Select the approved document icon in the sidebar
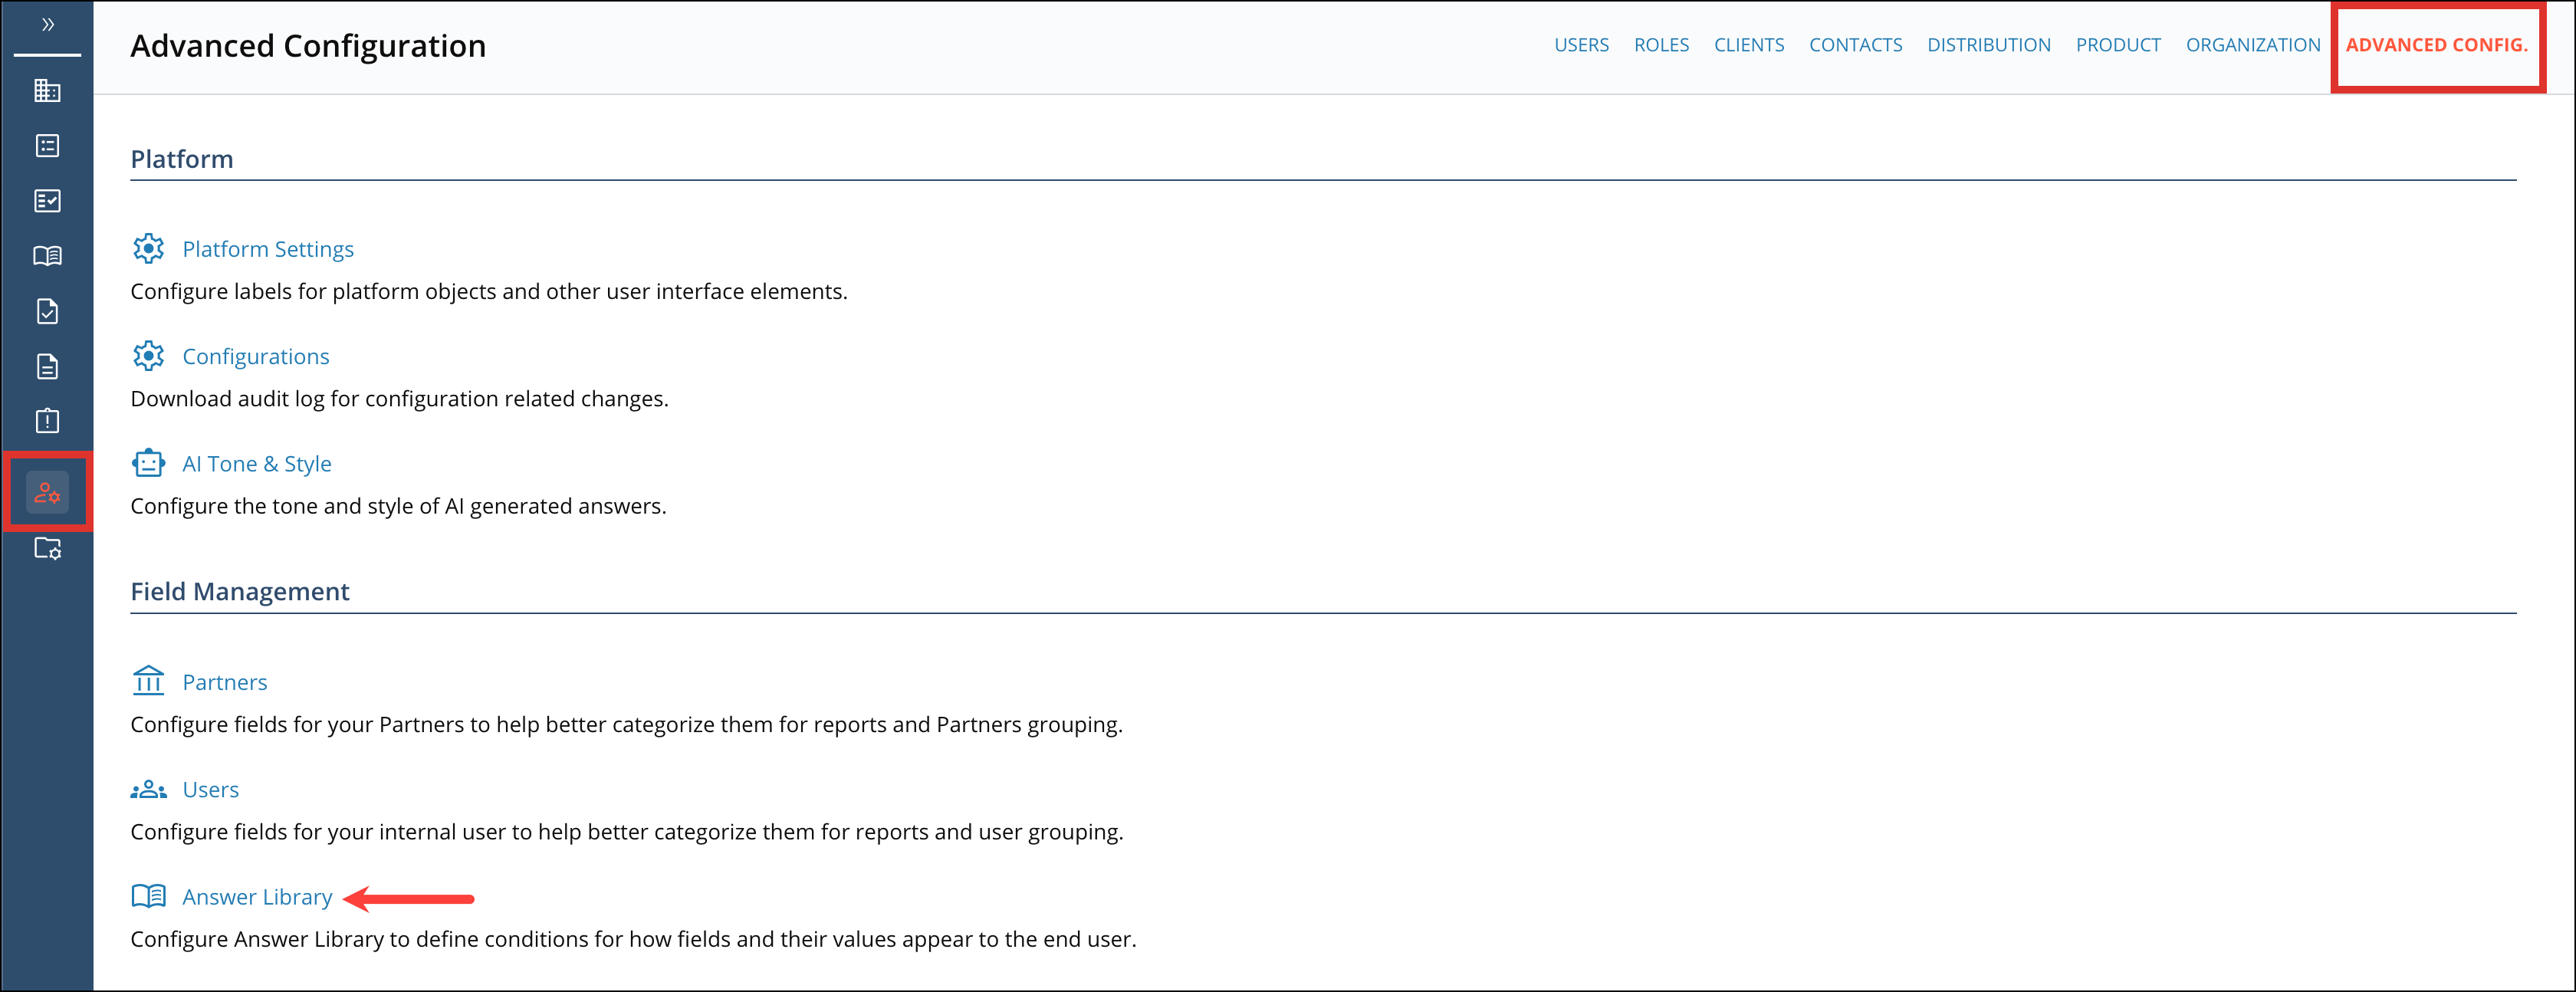 point(47,311)
